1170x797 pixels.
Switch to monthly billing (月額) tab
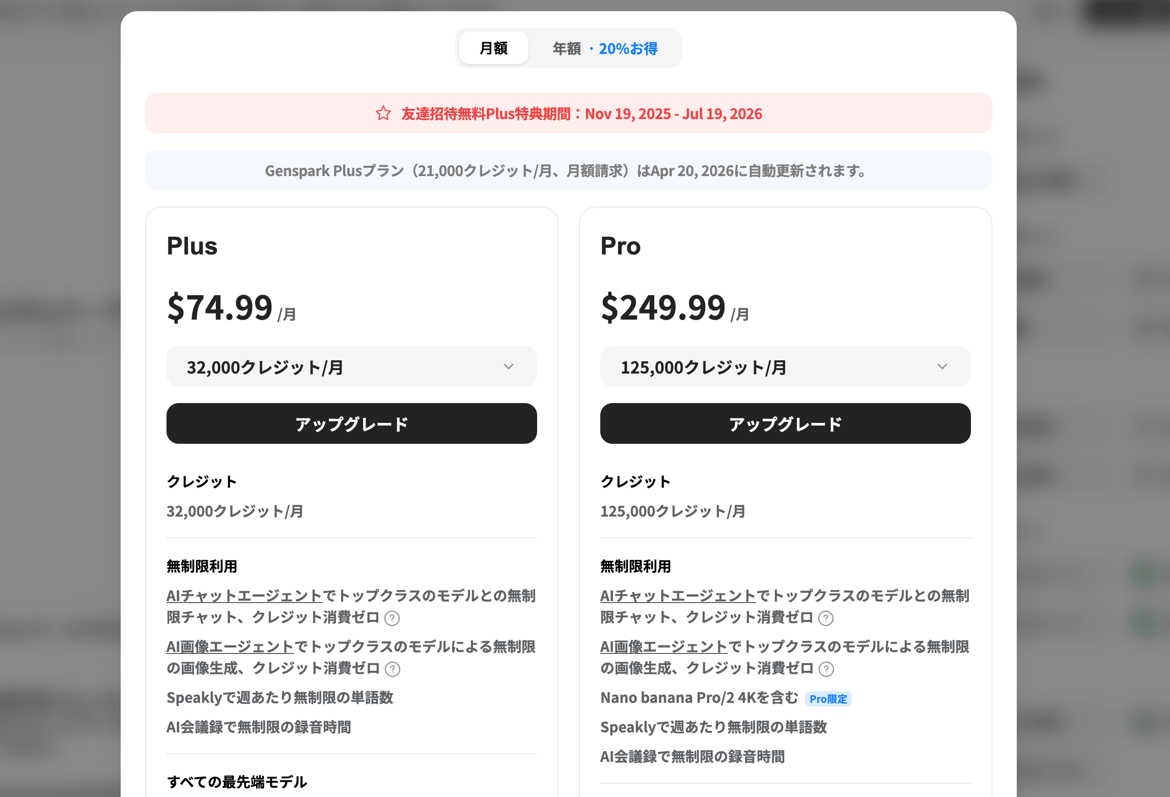[493, 48]
